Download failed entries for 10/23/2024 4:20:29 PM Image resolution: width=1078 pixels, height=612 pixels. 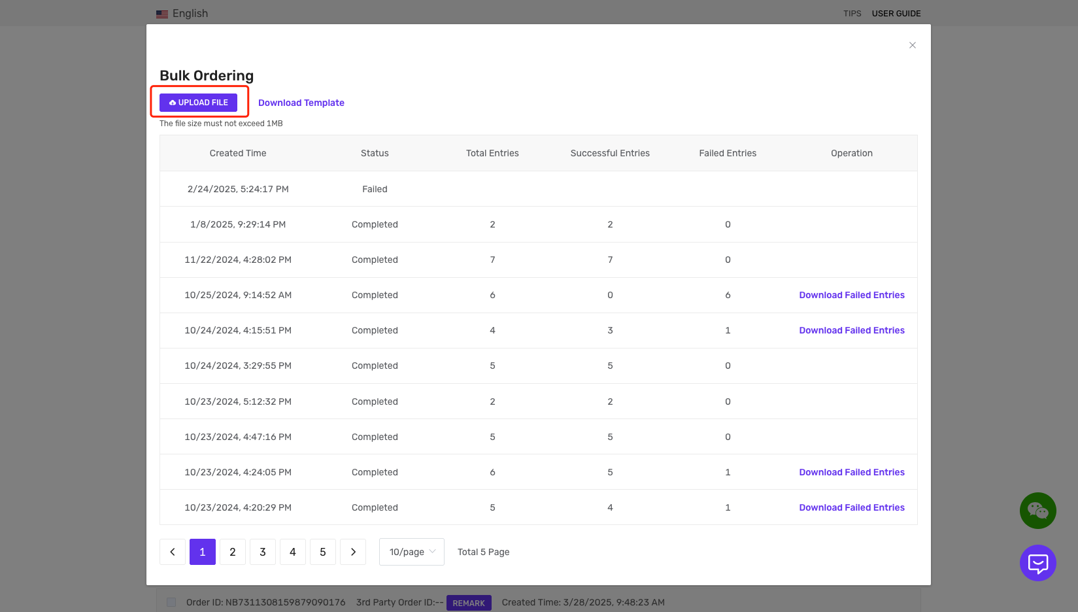tap(851, 507)
